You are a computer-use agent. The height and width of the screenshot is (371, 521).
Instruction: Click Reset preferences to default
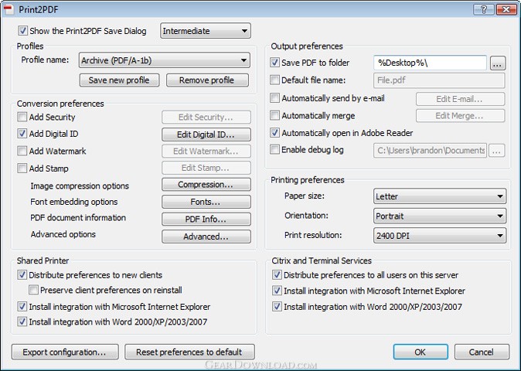coord(189,352)
